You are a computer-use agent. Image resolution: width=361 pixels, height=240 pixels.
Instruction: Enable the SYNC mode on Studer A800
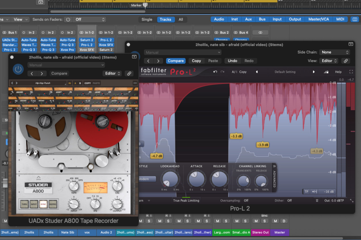(43, 204)
